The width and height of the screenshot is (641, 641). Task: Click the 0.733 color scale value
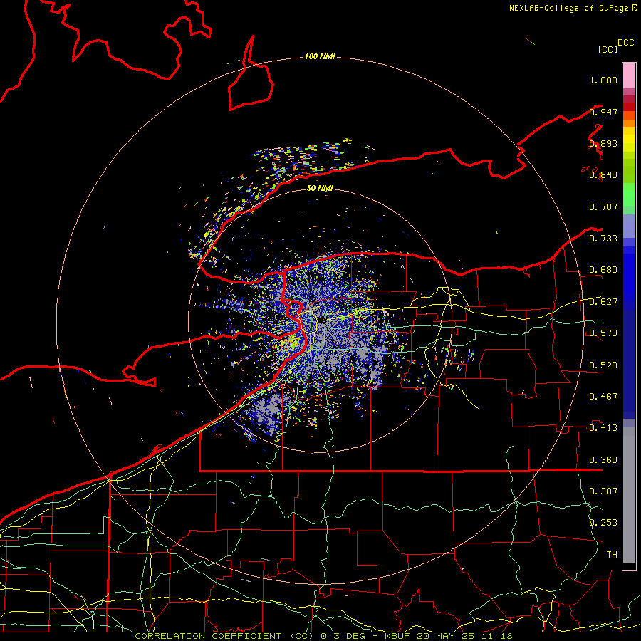click(603, 239)
